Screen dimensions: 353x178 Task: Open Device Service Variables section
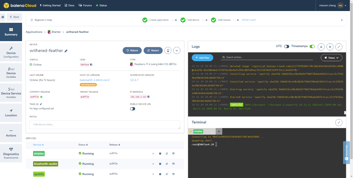[11, 93]
